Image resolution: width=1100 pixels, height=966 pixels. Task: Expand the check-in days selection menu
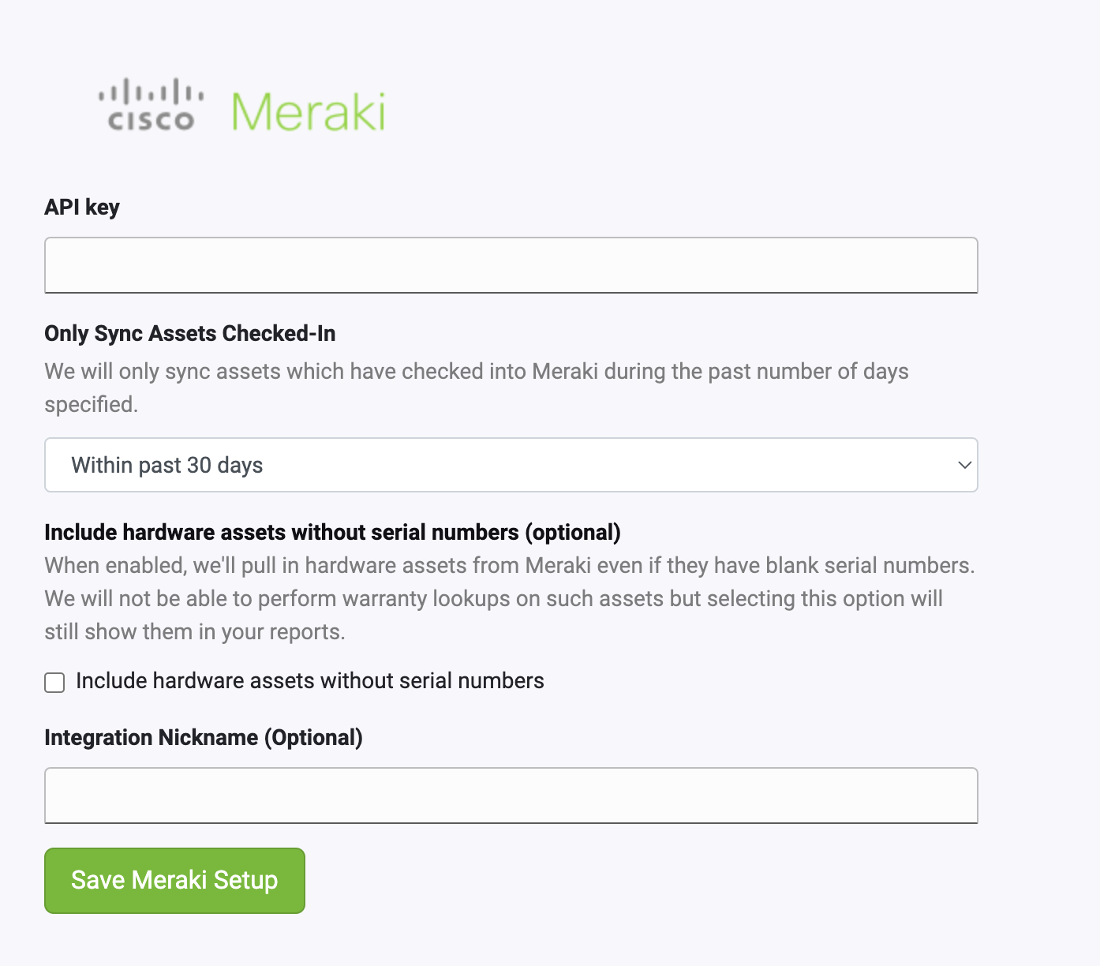point(511,465)
